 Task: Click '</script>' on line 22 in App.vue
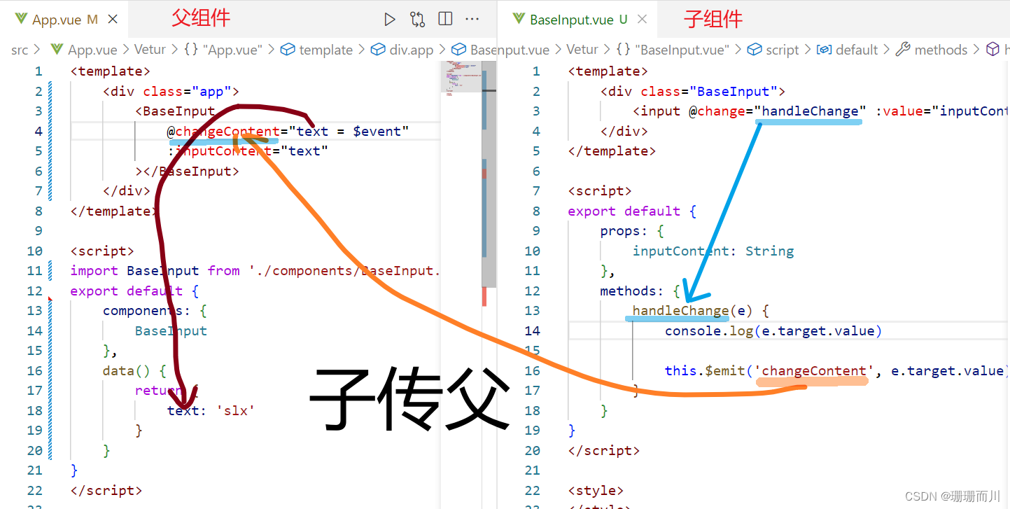tap(106, 490)
